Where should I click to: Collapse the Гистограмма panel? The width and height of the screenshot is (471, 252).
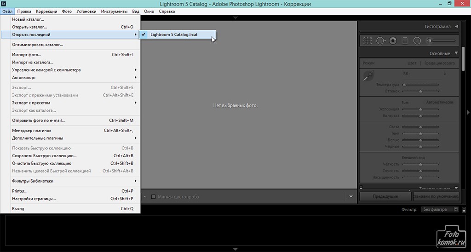click(456, 27)
